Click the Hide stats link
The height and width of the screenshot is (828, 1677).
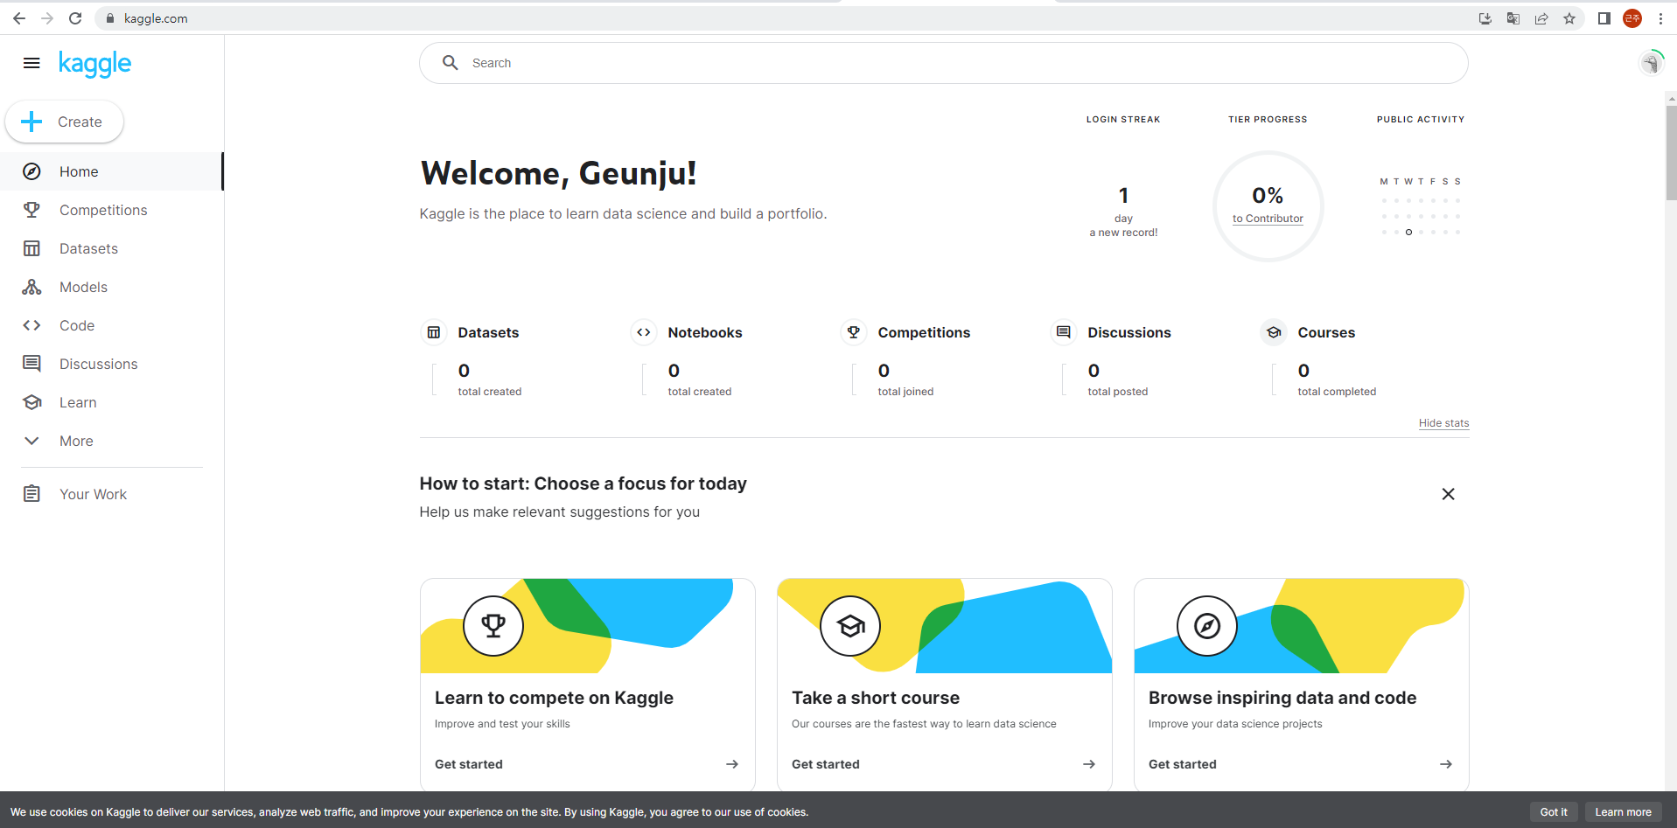(x=1443, y=423)
